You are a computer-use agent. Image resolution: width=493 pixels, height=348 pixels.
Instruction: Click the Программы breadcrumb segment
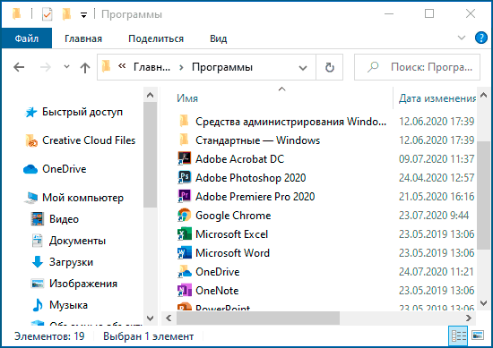tap(222, 67)
